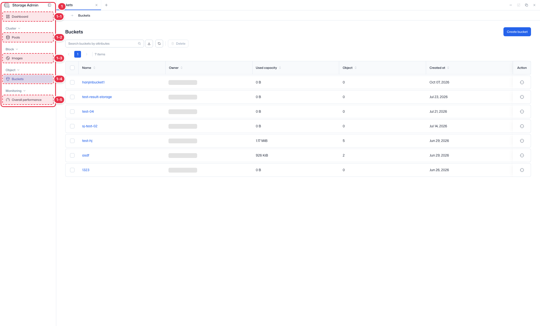Go to next page arrow
The image size is (540, 326).
(x=87, y=54)
